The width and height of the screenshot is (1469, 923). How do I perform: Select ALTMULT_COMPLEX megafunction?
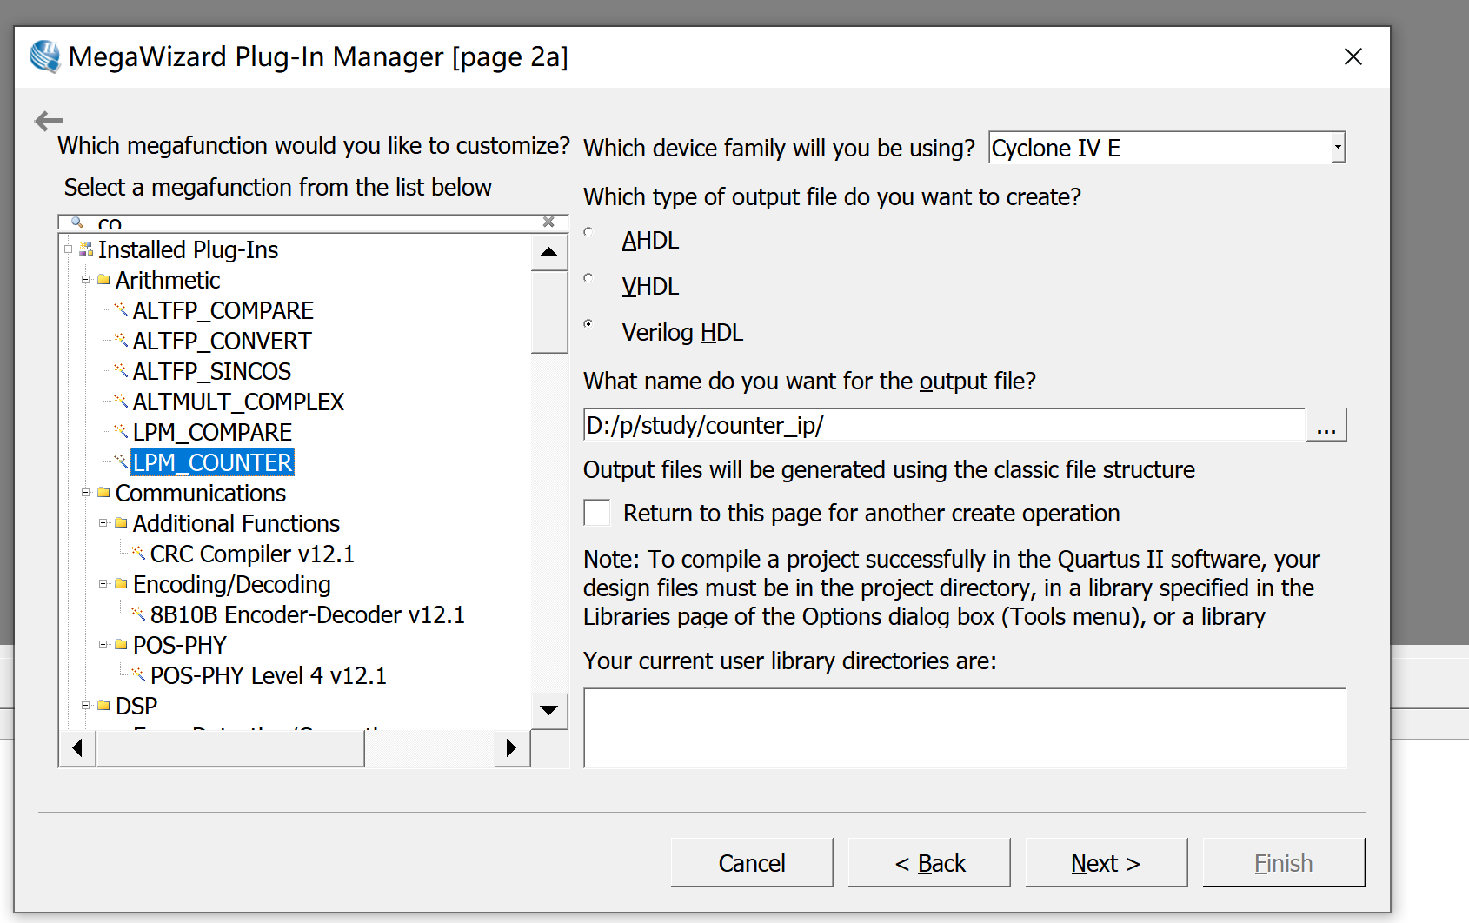pos(238,402)
